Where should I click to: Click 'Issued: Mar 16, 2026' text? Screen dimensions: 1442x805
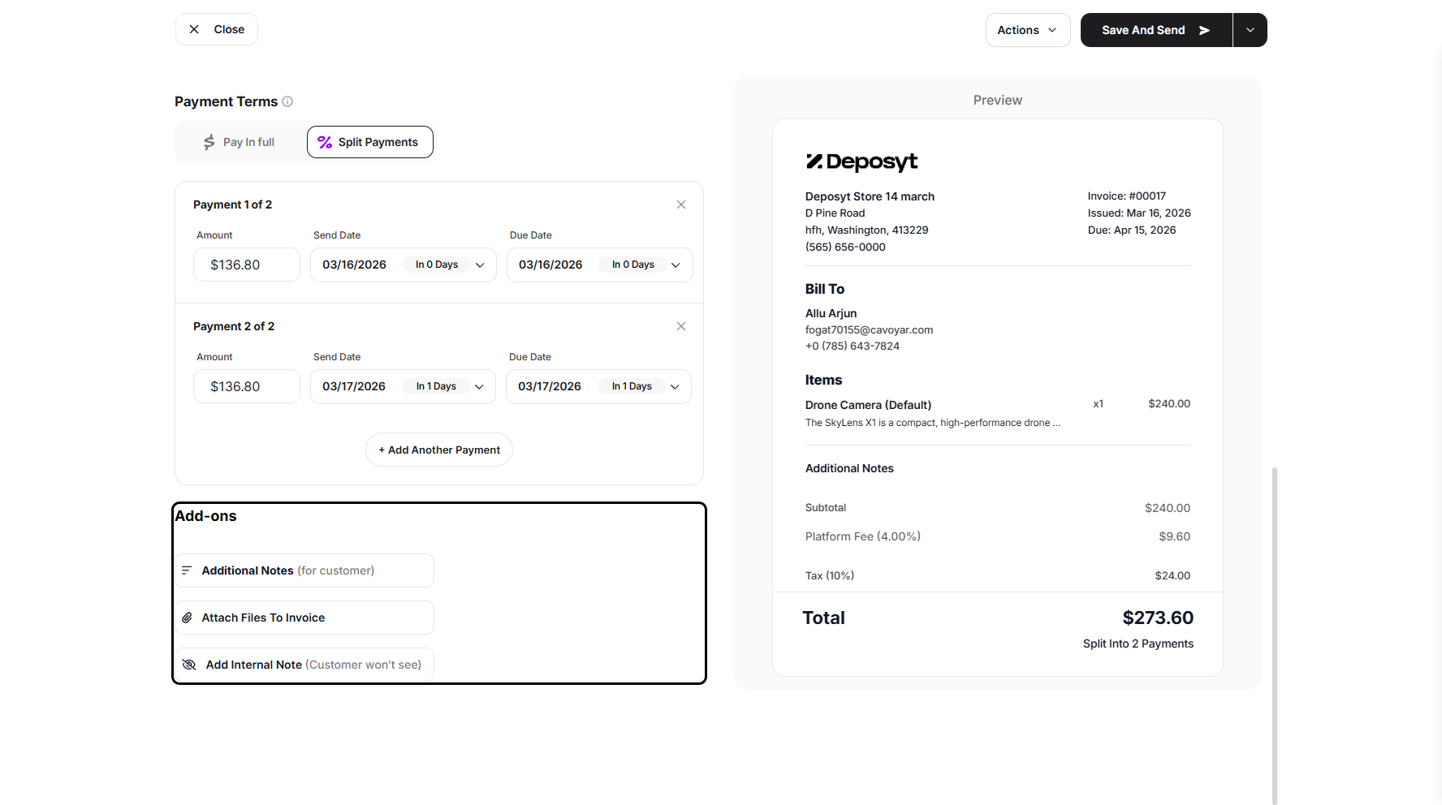pos(1139,213)
